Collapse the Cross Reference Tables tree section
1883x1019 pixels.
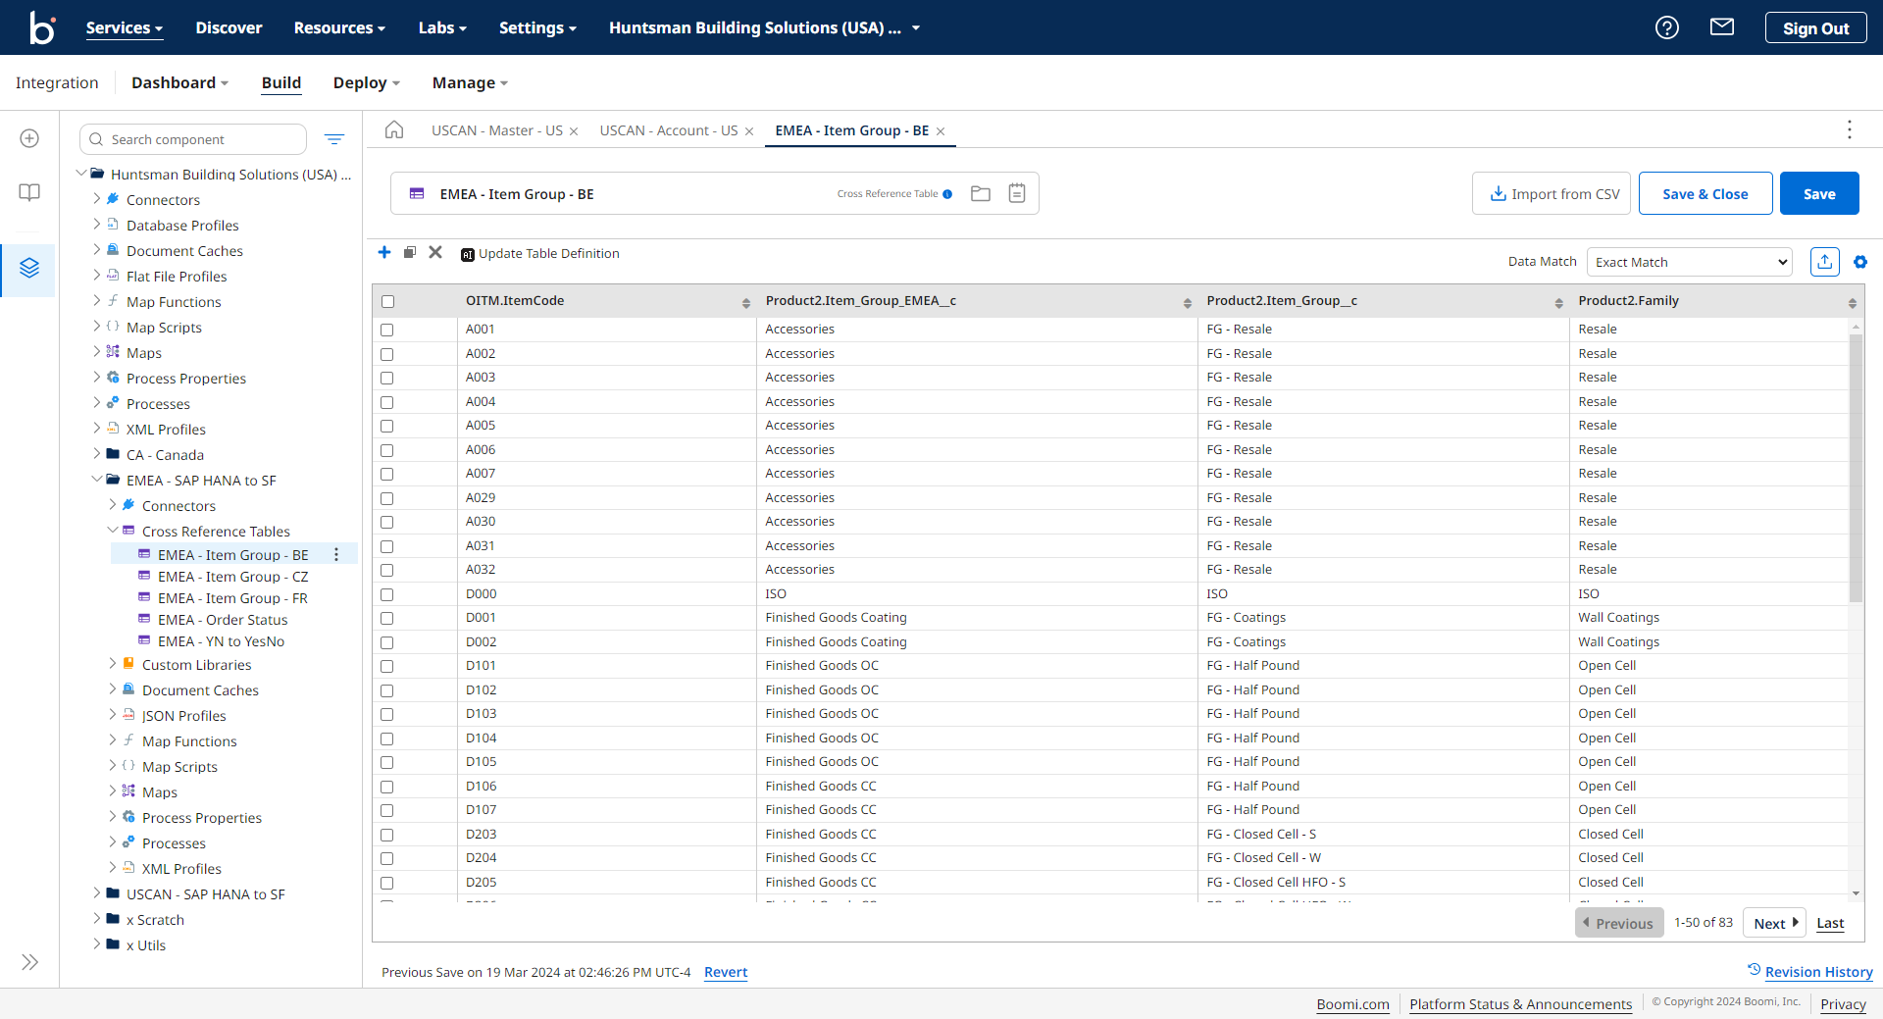coord(113,531)
